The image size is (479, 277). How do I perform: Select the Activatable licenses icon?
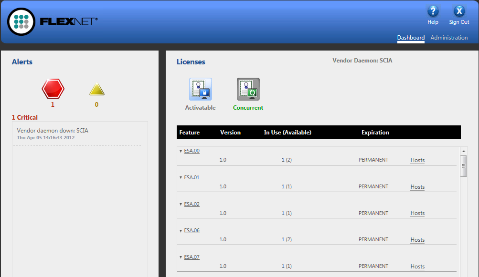click(201, 89)
